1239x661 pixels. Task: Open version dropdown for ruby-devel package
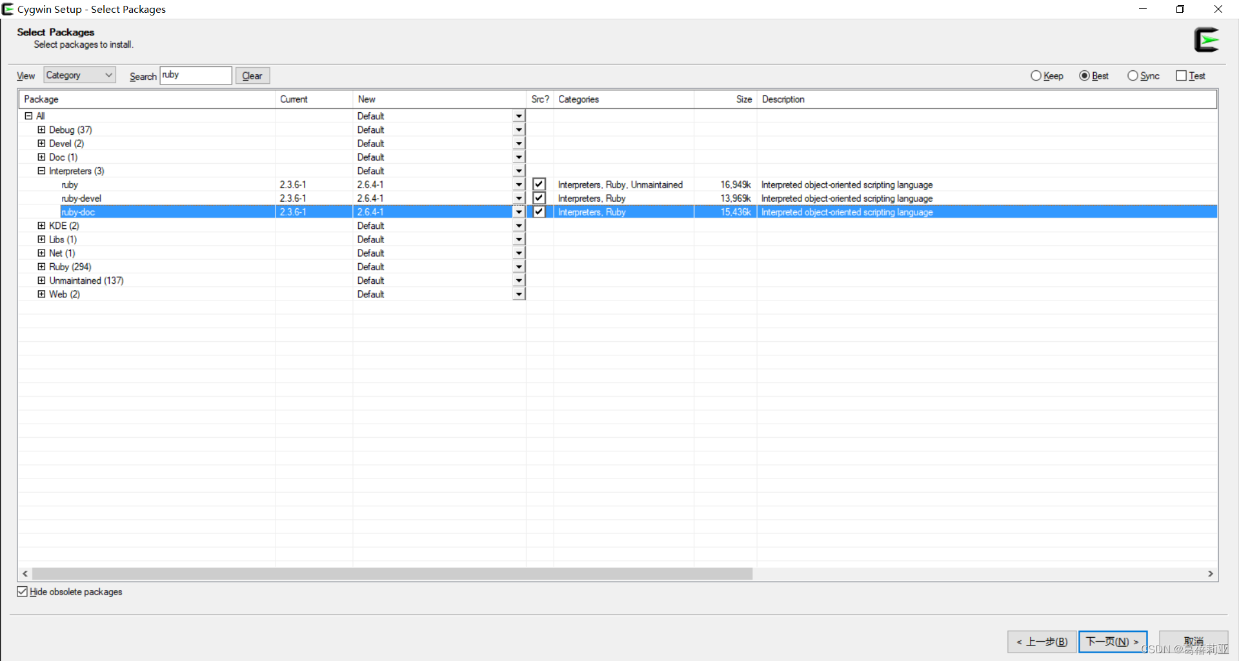pos(519,198)
